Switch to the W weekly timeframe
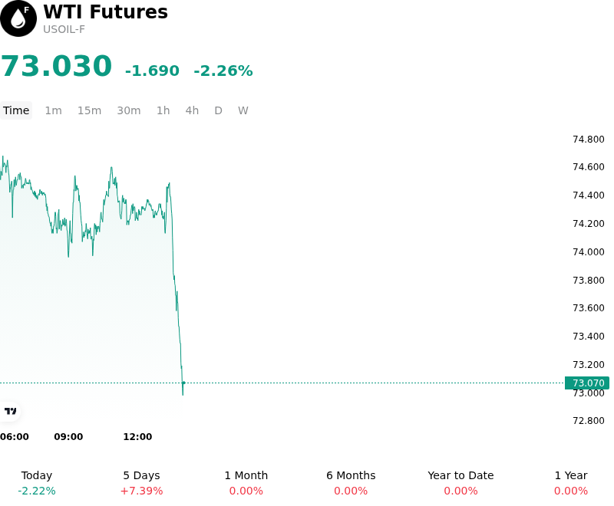614x506 pixels. tap(243, 110)
